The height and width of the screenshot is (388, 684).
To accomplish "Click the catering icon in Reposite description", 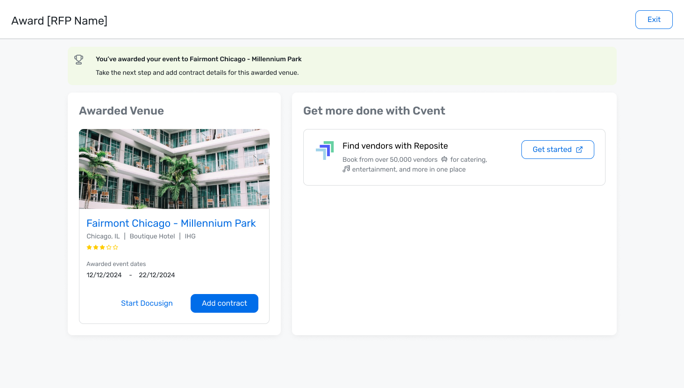I will (444, 159).
